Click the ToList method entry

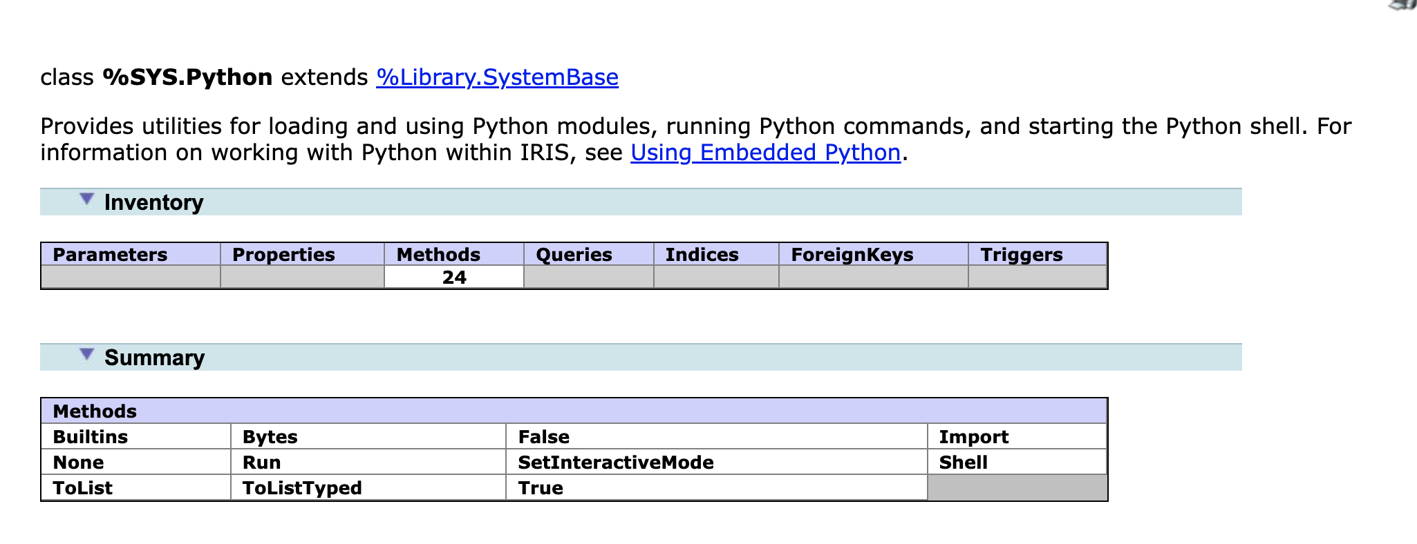pyautogui.click(x=82, y=487)
